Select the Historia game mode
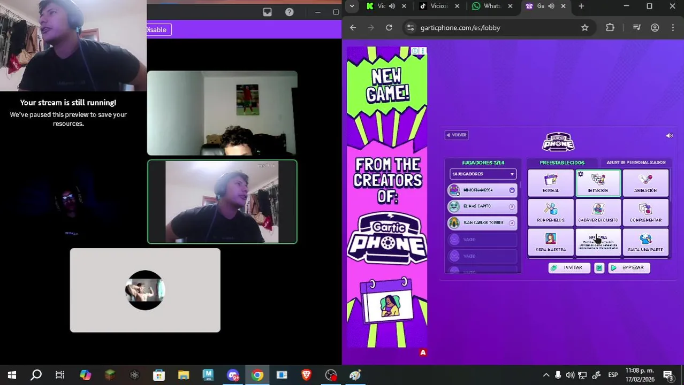 click(x=598, y=242)
